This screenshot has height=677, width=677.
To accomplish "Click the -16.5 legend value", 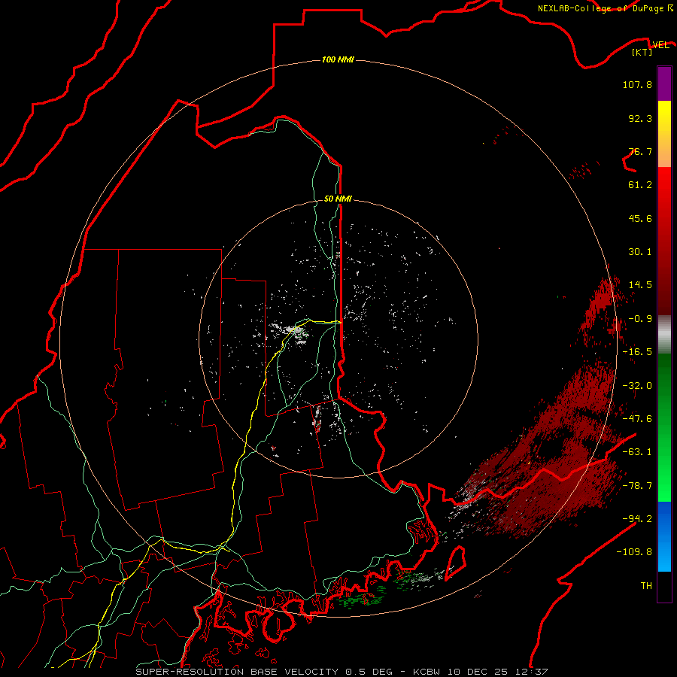I will pyautogui.click(x=637, y=352).
